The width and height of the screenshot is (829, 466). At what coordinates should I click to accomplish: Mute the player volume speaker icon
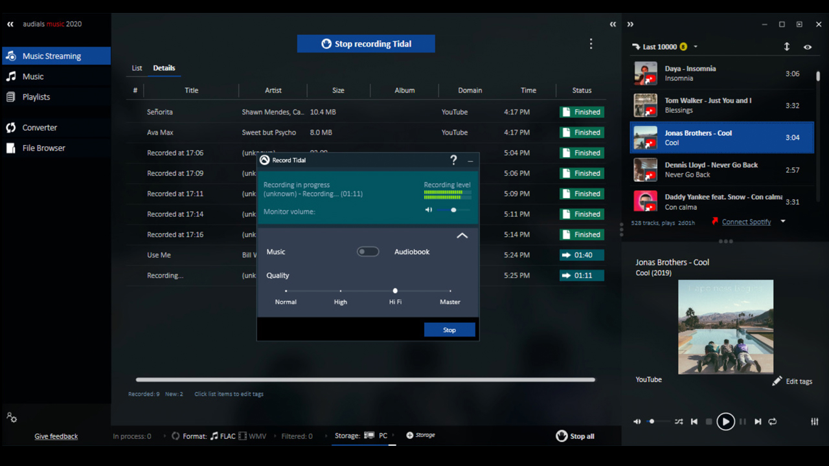click(637, 421)
